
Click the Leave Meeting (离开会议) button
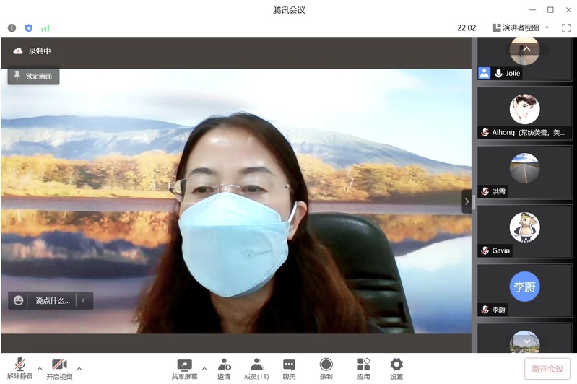[547, 369]
